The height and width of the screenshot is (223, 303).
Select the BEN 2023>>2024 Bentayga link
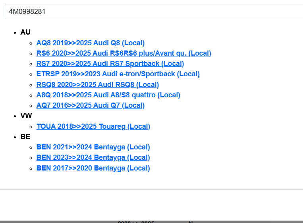93,157
